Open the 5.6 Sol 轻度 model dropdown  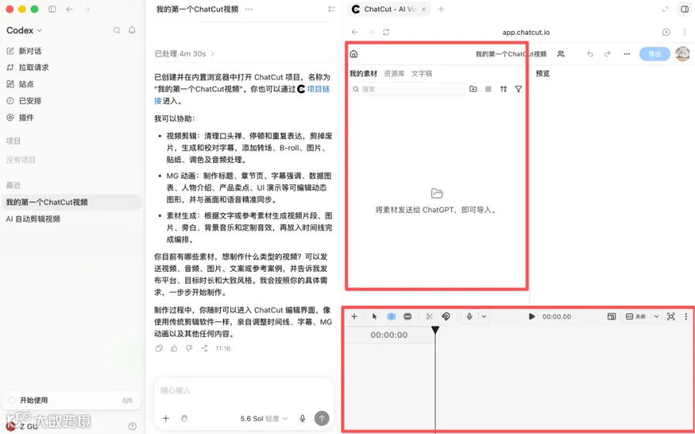pyautogui.click(x=264, y=419)
